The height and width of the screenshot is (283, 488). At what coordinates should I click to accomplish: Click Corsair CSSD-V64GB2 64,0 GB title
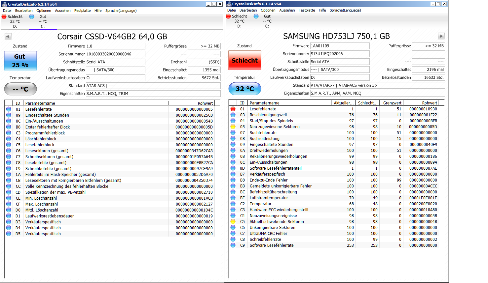[112, 37]
